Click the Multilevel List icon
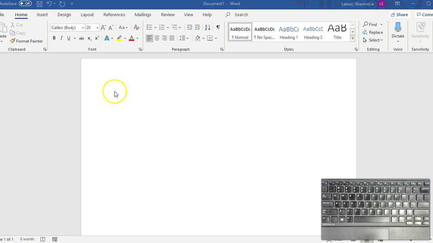Image resolution: width=433 pixels, height=243 pixels. click(x=175, y=27)
